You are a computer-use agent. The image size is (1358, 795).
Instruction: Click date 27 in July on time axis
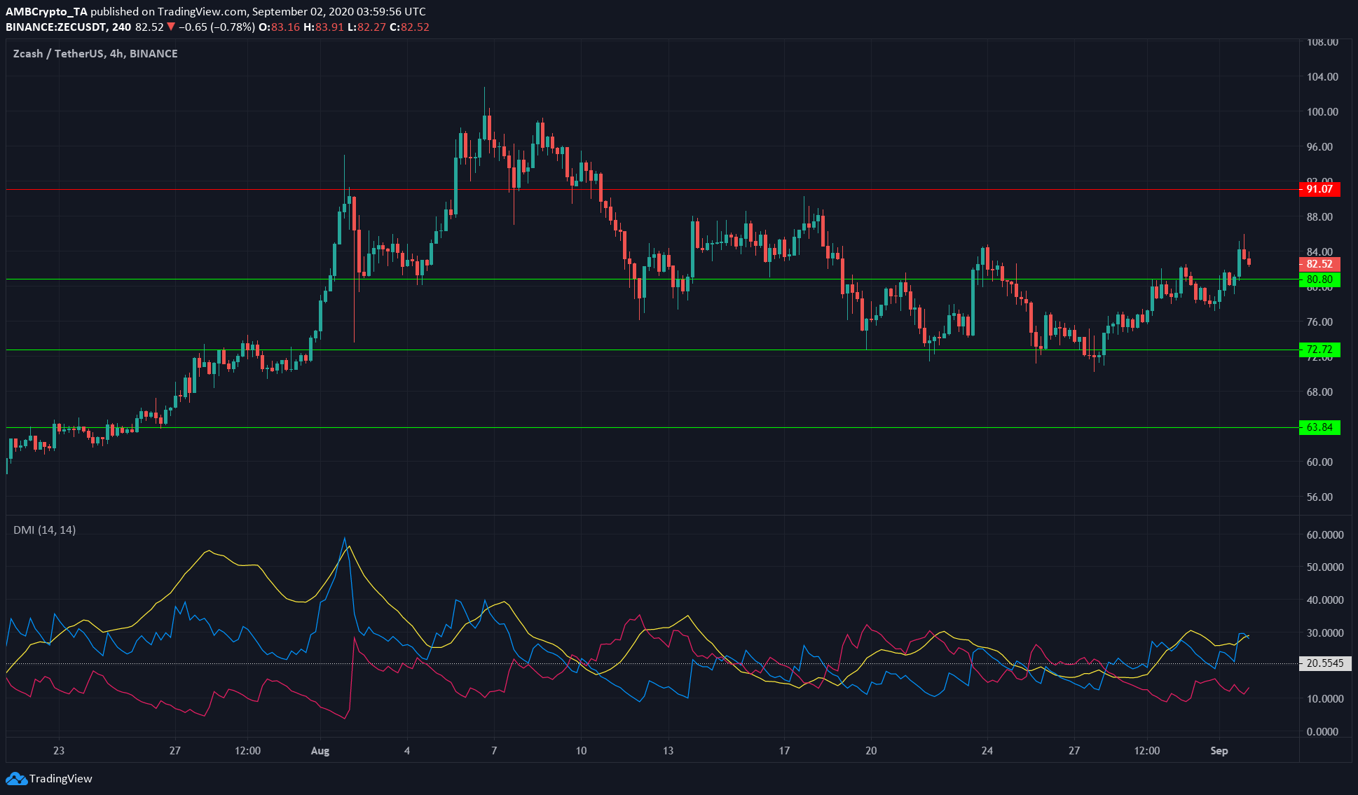[x=175, y=751]
